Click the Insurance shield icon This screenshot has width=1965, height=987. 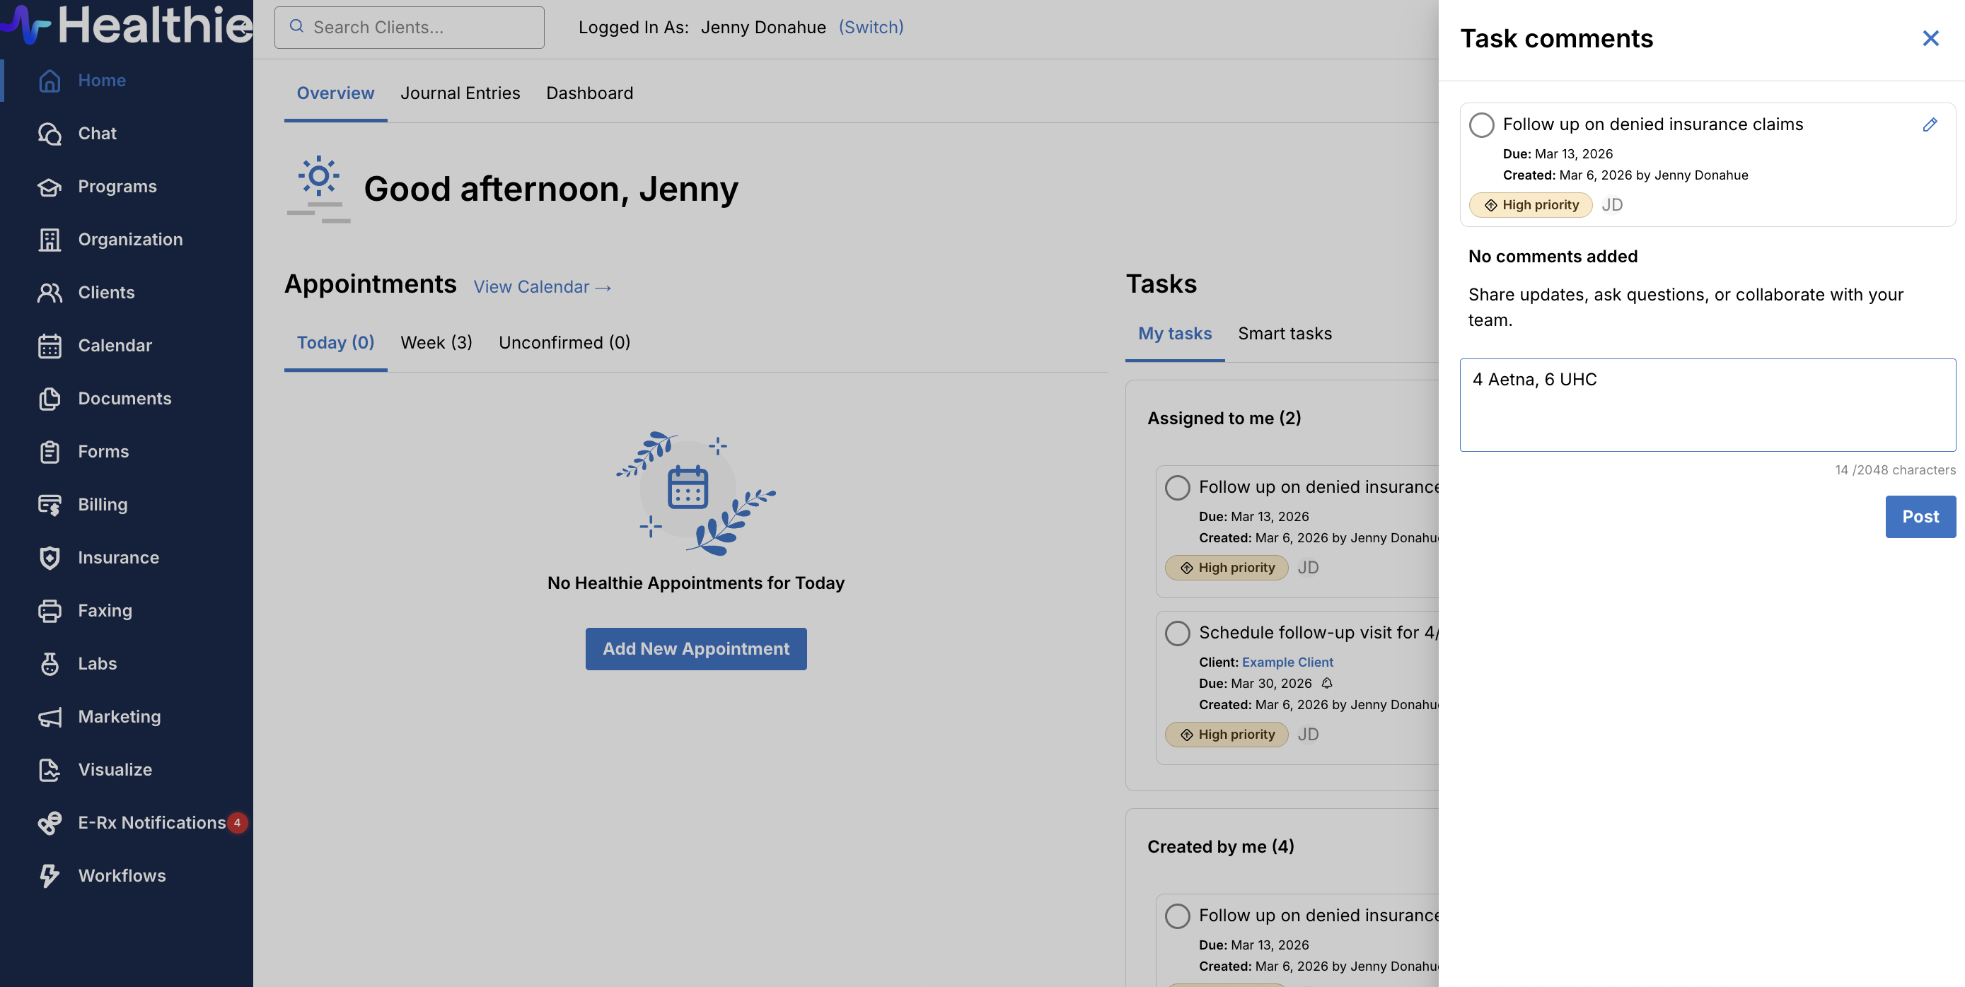[x=50, y=558]
